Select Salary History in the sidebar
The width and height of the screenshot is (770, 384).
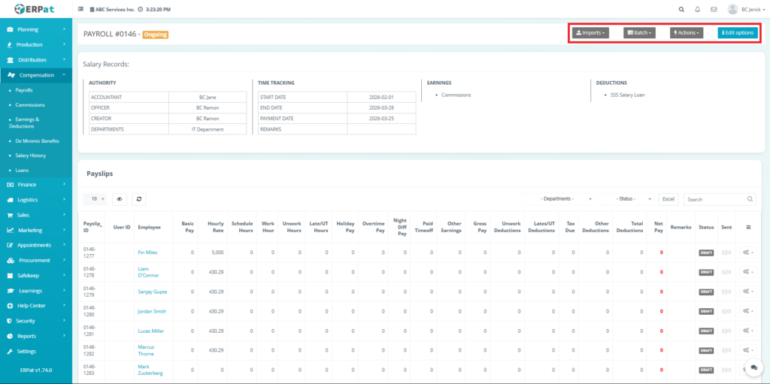click(31, 155)
